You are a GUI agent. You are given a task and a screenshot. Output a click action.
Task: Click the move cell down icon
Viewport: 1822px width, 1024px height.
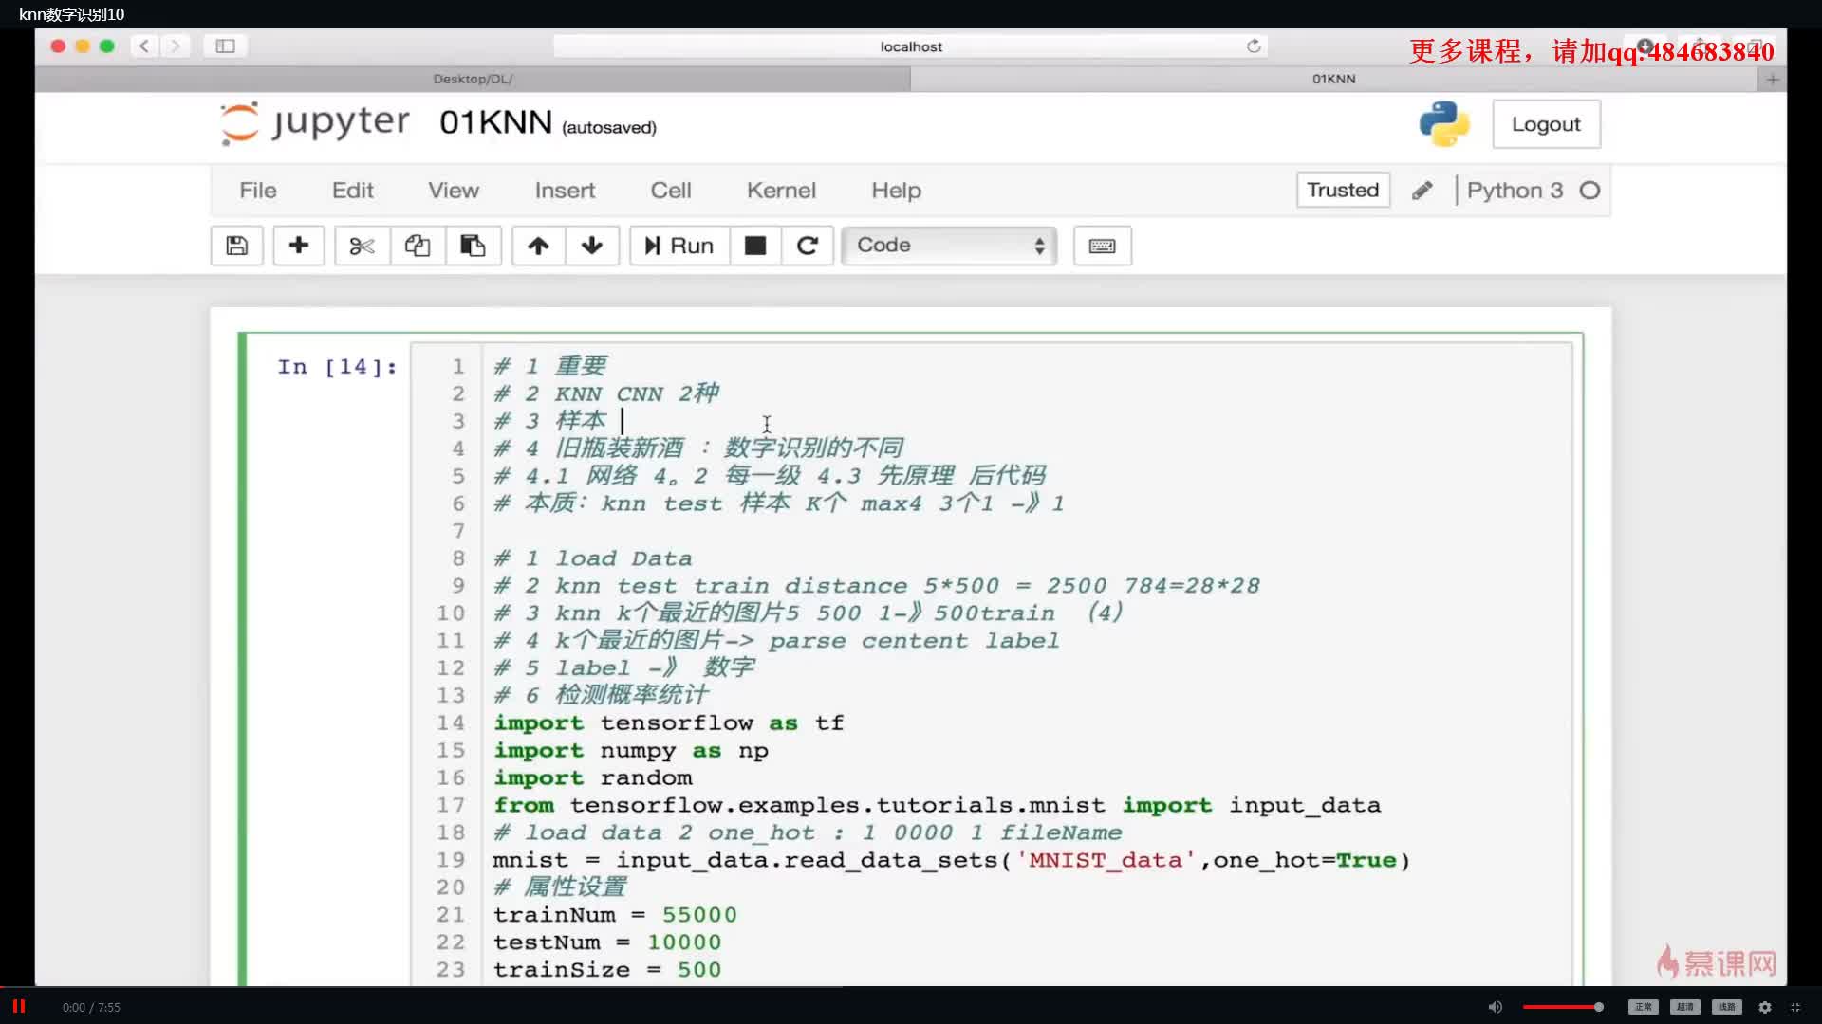[x=592, y=245]
